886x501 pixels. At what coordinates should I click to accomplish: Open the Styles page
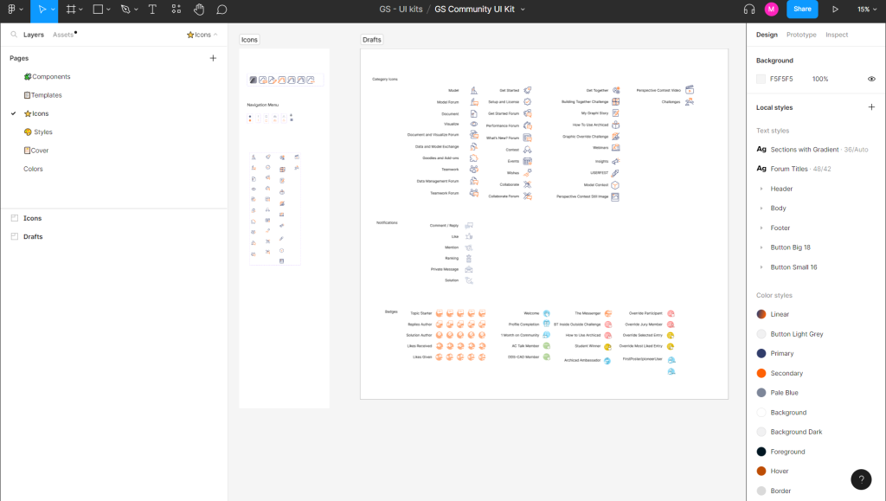[42, 132]
